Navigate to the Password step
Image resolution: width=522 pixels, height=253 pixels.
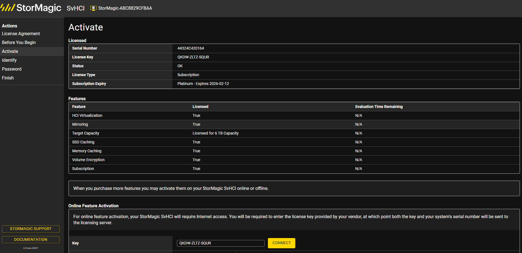click(x=12, y=69)
